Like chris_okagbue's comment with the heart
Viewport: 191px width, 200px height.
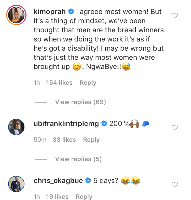pos(174,184)
